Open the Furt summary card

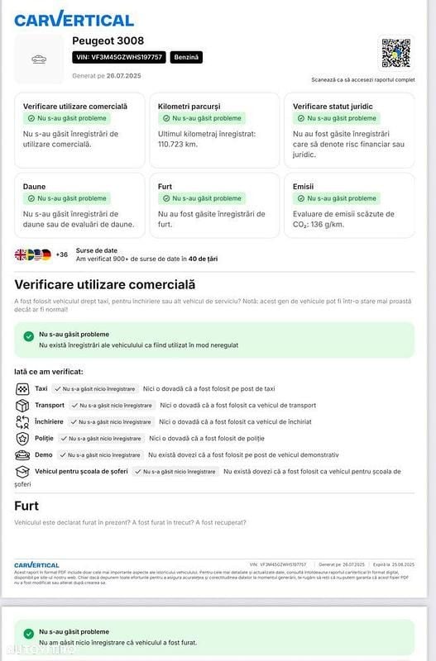[x=214, y=205]
